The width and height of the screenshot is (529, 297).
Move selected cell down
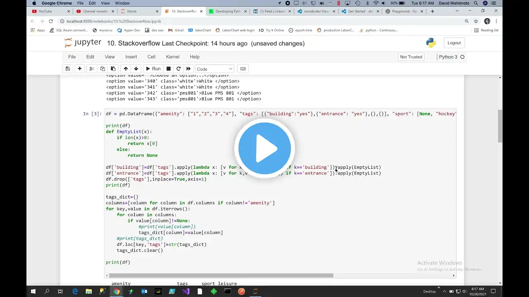coord(136,69)
